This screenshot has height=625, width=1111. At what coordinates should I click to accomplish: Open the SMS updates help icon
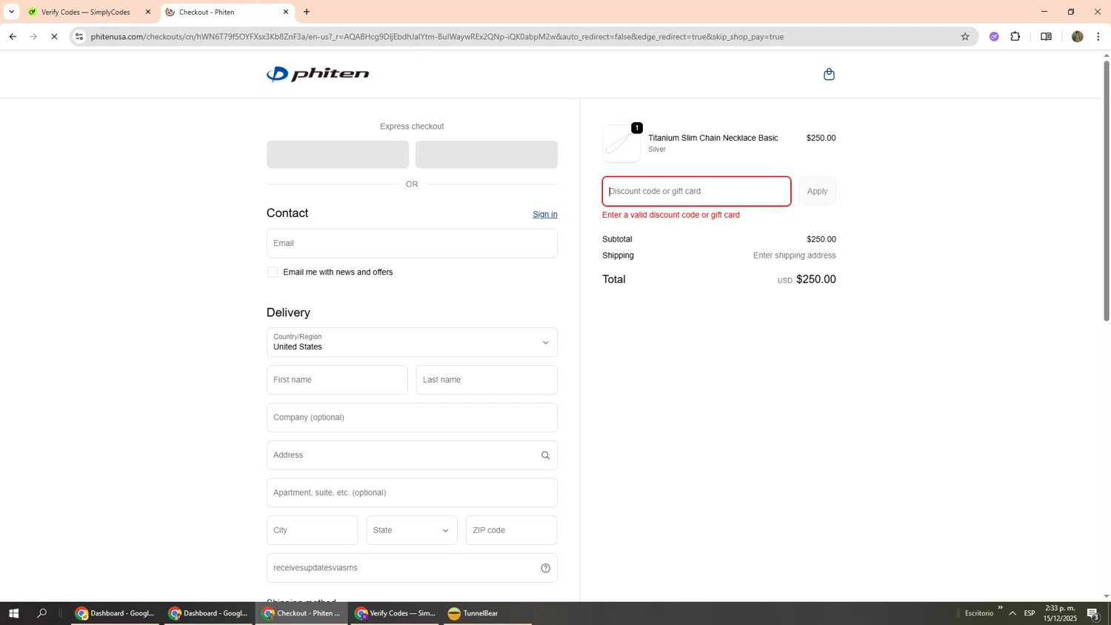click(545, 568)
